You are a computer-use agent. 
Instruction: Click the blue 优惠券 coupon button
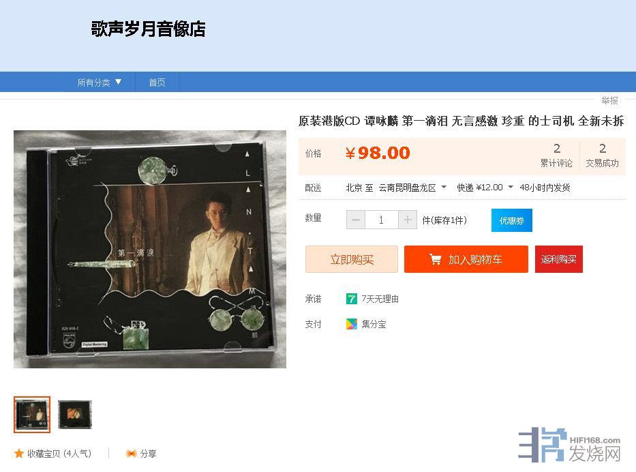click(511, 220)
